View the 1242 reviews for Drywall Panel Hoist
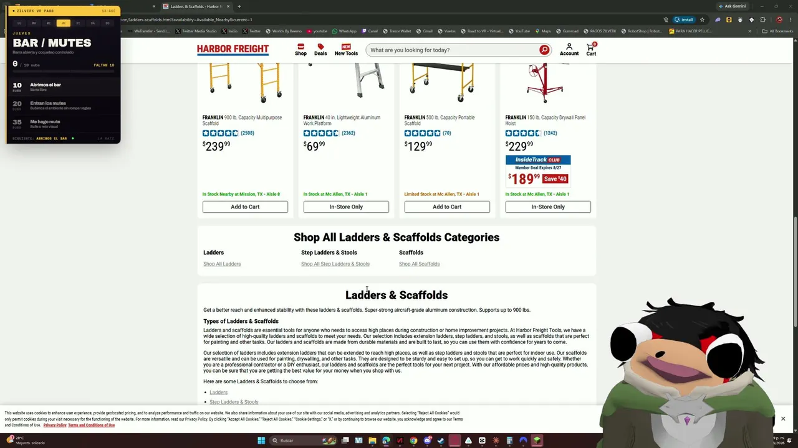Viewport: 798px width, 448px height. pyautogui.click(x=550, y=133)
